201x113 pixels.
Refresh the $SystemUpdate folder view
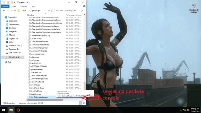click(x=52, y=10)
